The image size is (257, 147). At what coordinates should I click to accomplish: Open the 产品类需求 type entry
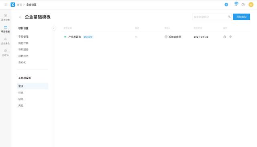[75, 37]
